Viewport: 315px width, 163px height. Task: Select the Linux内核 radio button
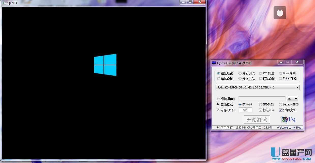click(281, 73)
